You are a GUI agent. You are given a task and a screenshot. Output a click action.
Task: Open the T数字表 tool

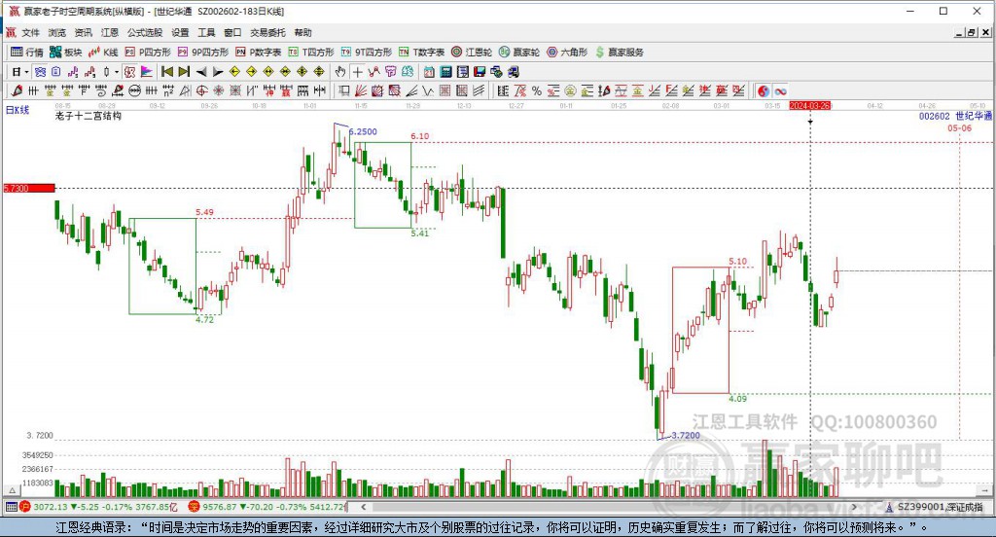[x=422, y=53]
